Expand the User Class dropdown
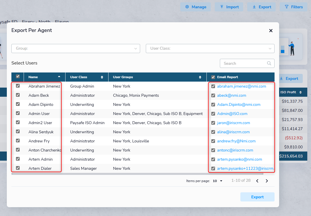This screenshot has height=216, width=311. (210, 49)
